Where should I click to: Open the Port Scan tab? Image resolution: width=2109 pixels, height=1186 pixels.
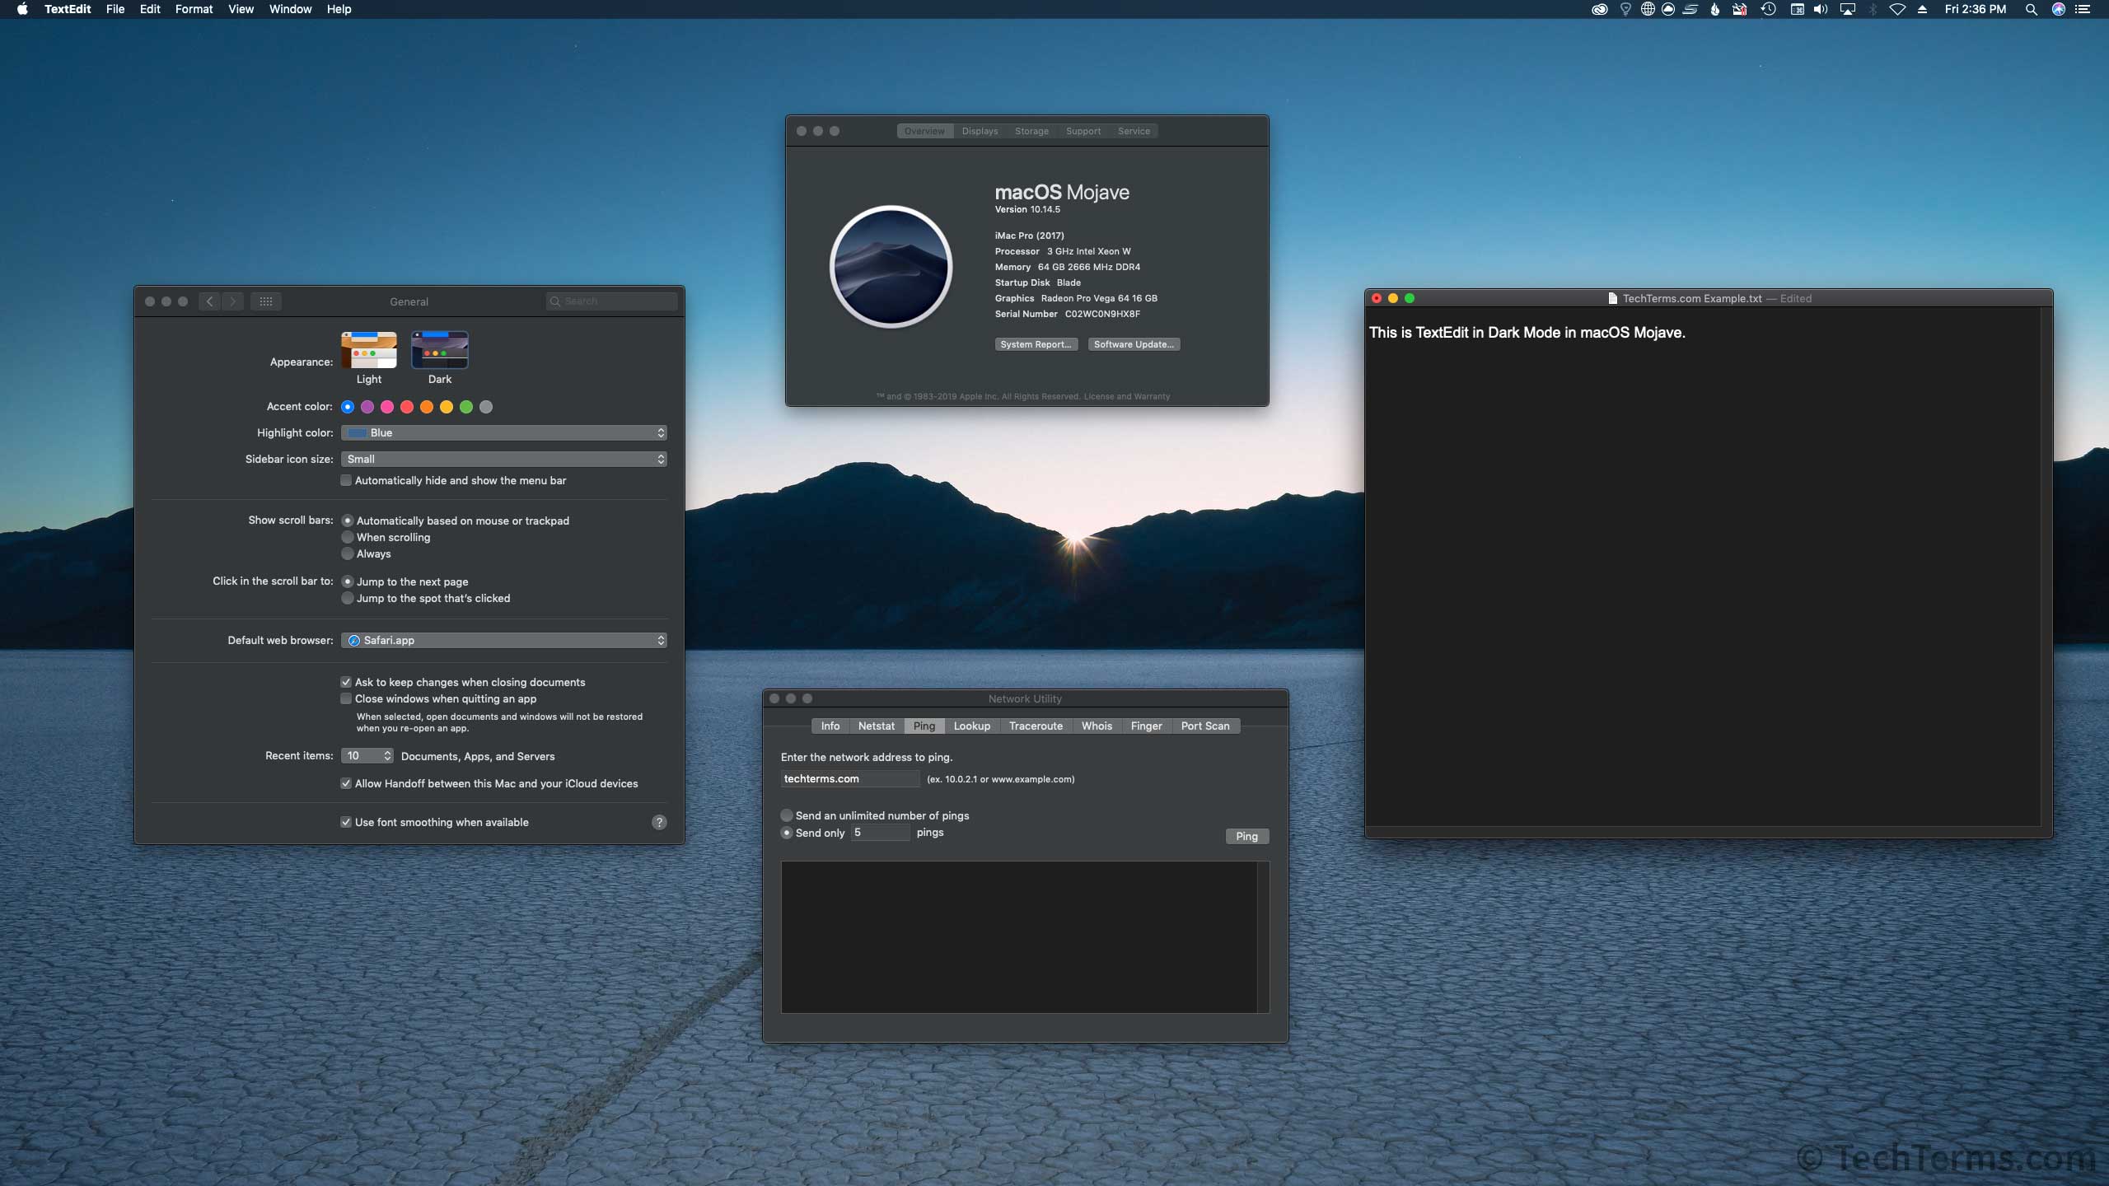pos(1205,726)
